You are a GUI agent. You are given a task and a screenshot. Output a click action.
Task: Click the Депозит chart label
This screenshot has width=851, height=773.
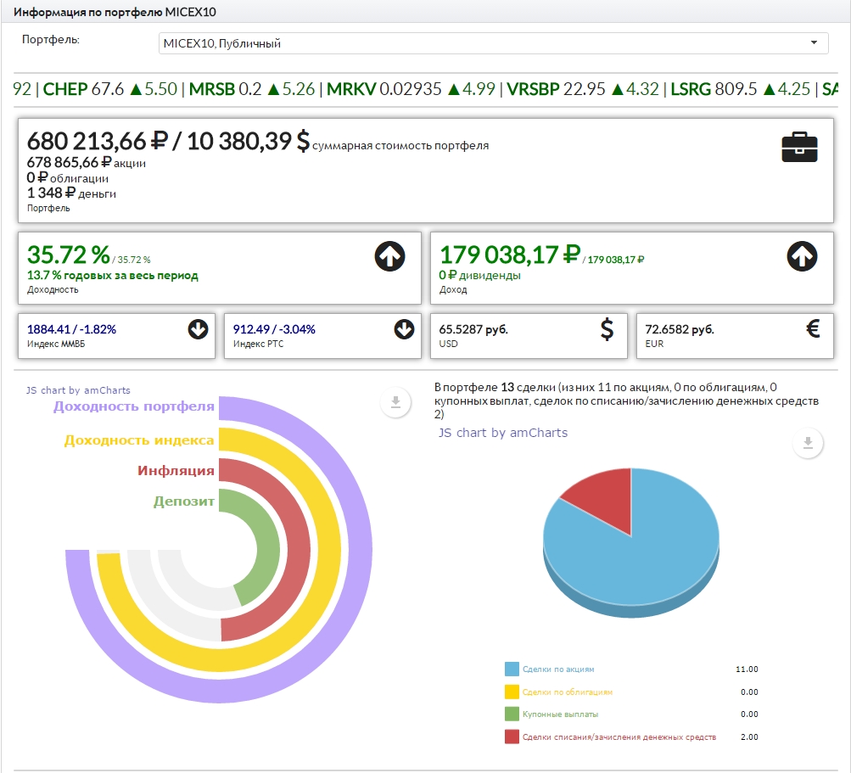point(184,501)
